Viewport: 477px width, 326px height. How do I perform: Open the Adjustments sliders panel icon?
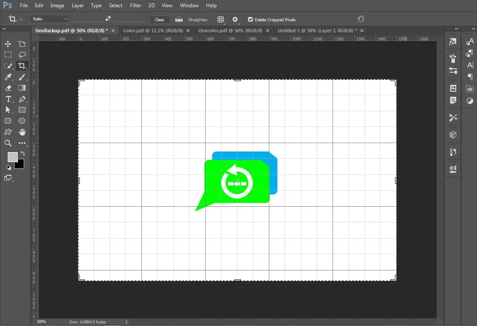point(453,71)
